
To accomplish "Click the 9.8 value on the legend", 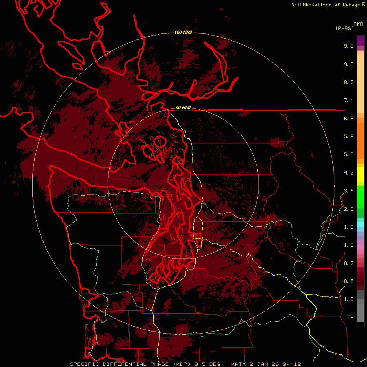I will [349, 46].
